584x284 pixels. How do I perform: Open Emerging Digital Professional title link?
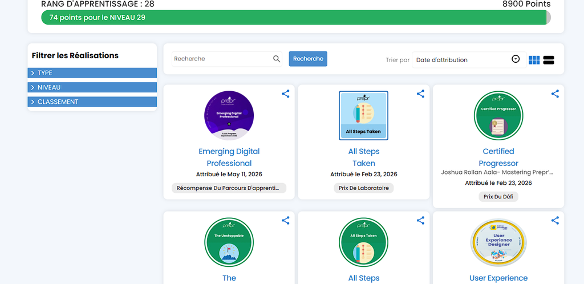[x=229, y=157]
